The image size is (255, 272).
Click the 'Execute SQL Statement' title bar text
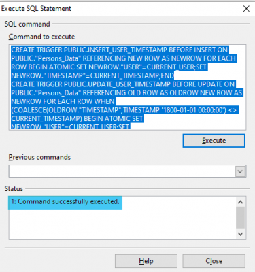36,9
